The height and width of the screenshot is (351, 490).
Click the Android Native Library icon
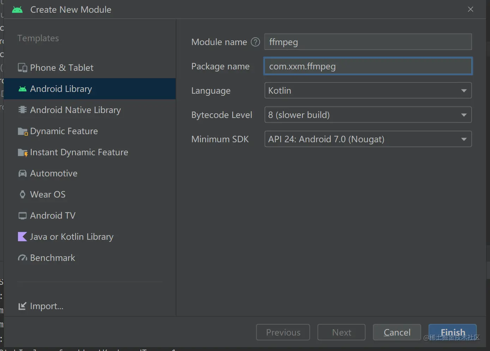click(x=23, y=110)
